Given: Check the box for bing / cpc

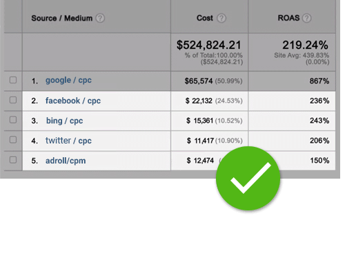Looking at the screenshot, I should (13, 120).
